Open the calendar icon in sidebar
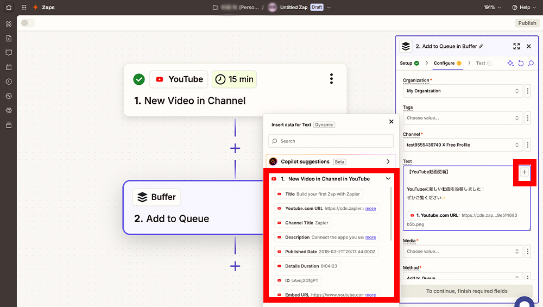This screenshot has width=543, height=307. click(x=9, y=67)
